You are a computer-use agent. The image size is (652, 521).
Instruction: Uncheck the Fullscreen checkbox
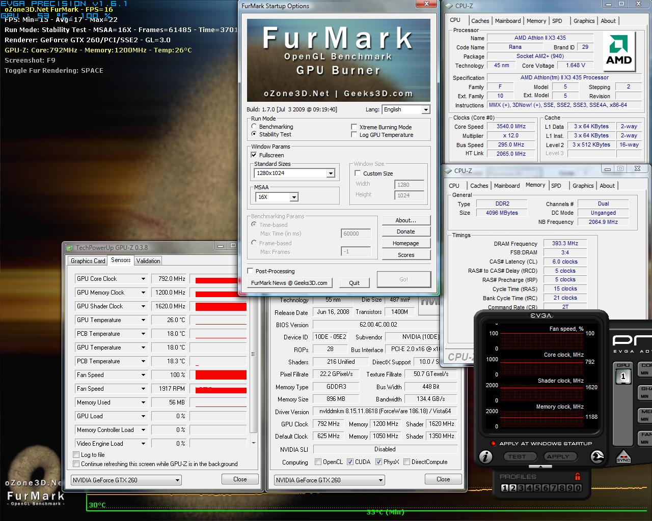[254, 155]
